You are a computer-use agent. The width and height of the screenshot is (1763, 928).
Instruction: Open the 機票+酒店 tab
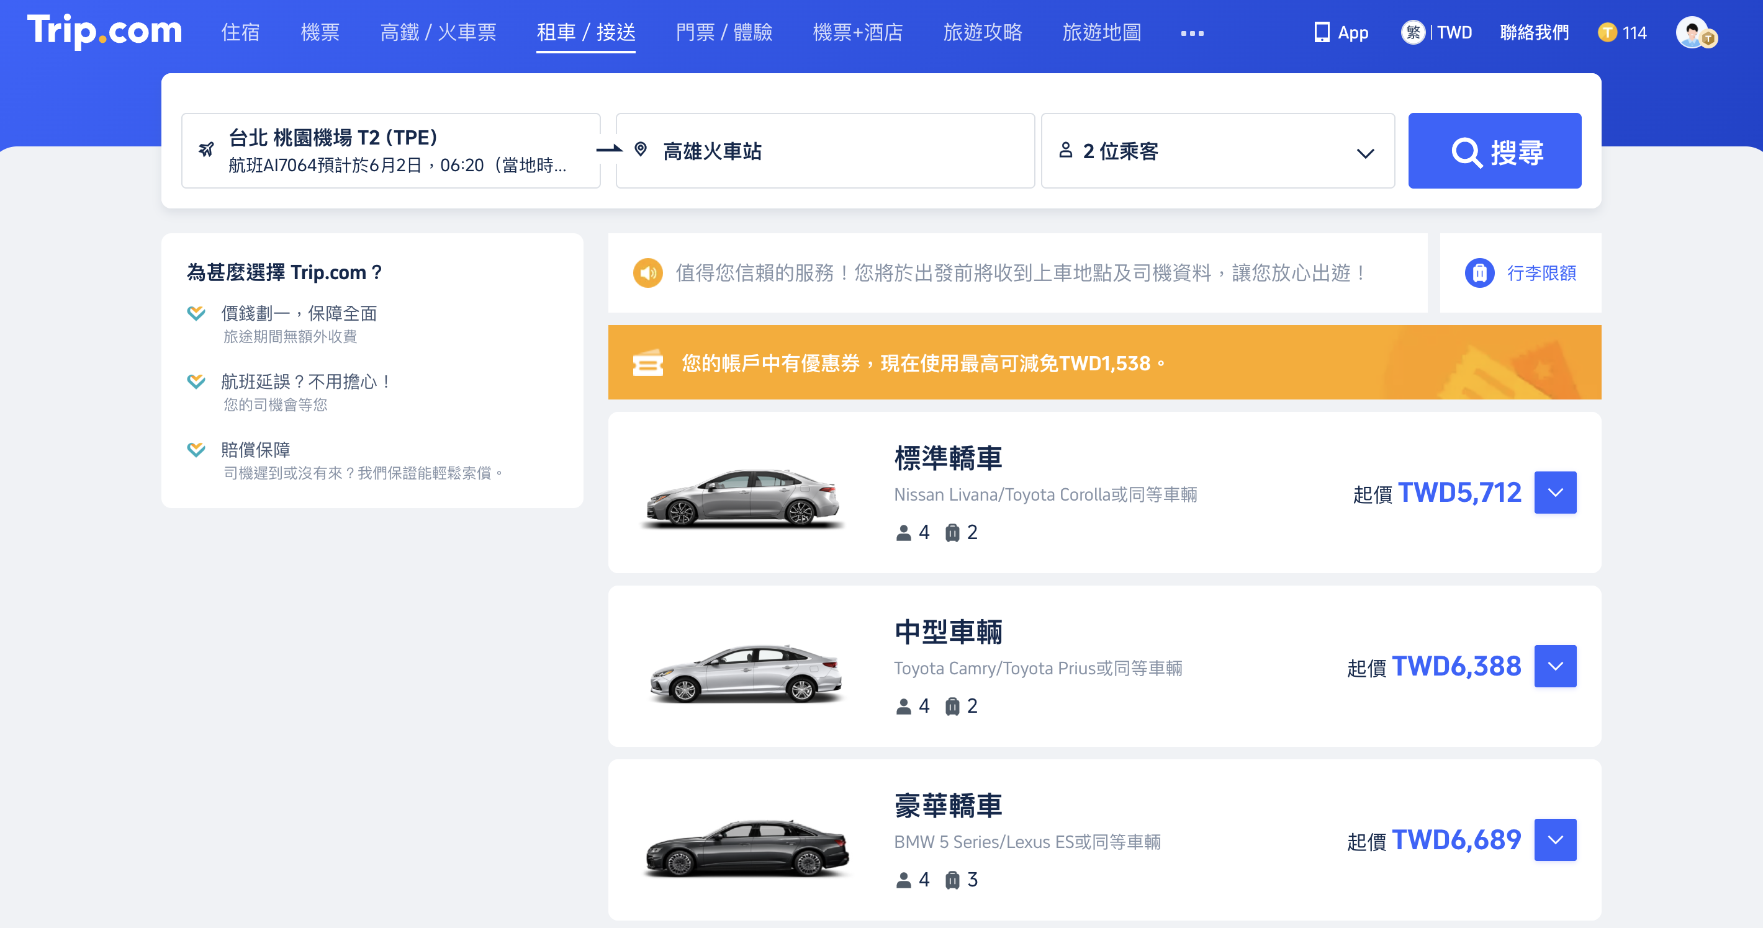pyautogui.click(x=857, y=32)
